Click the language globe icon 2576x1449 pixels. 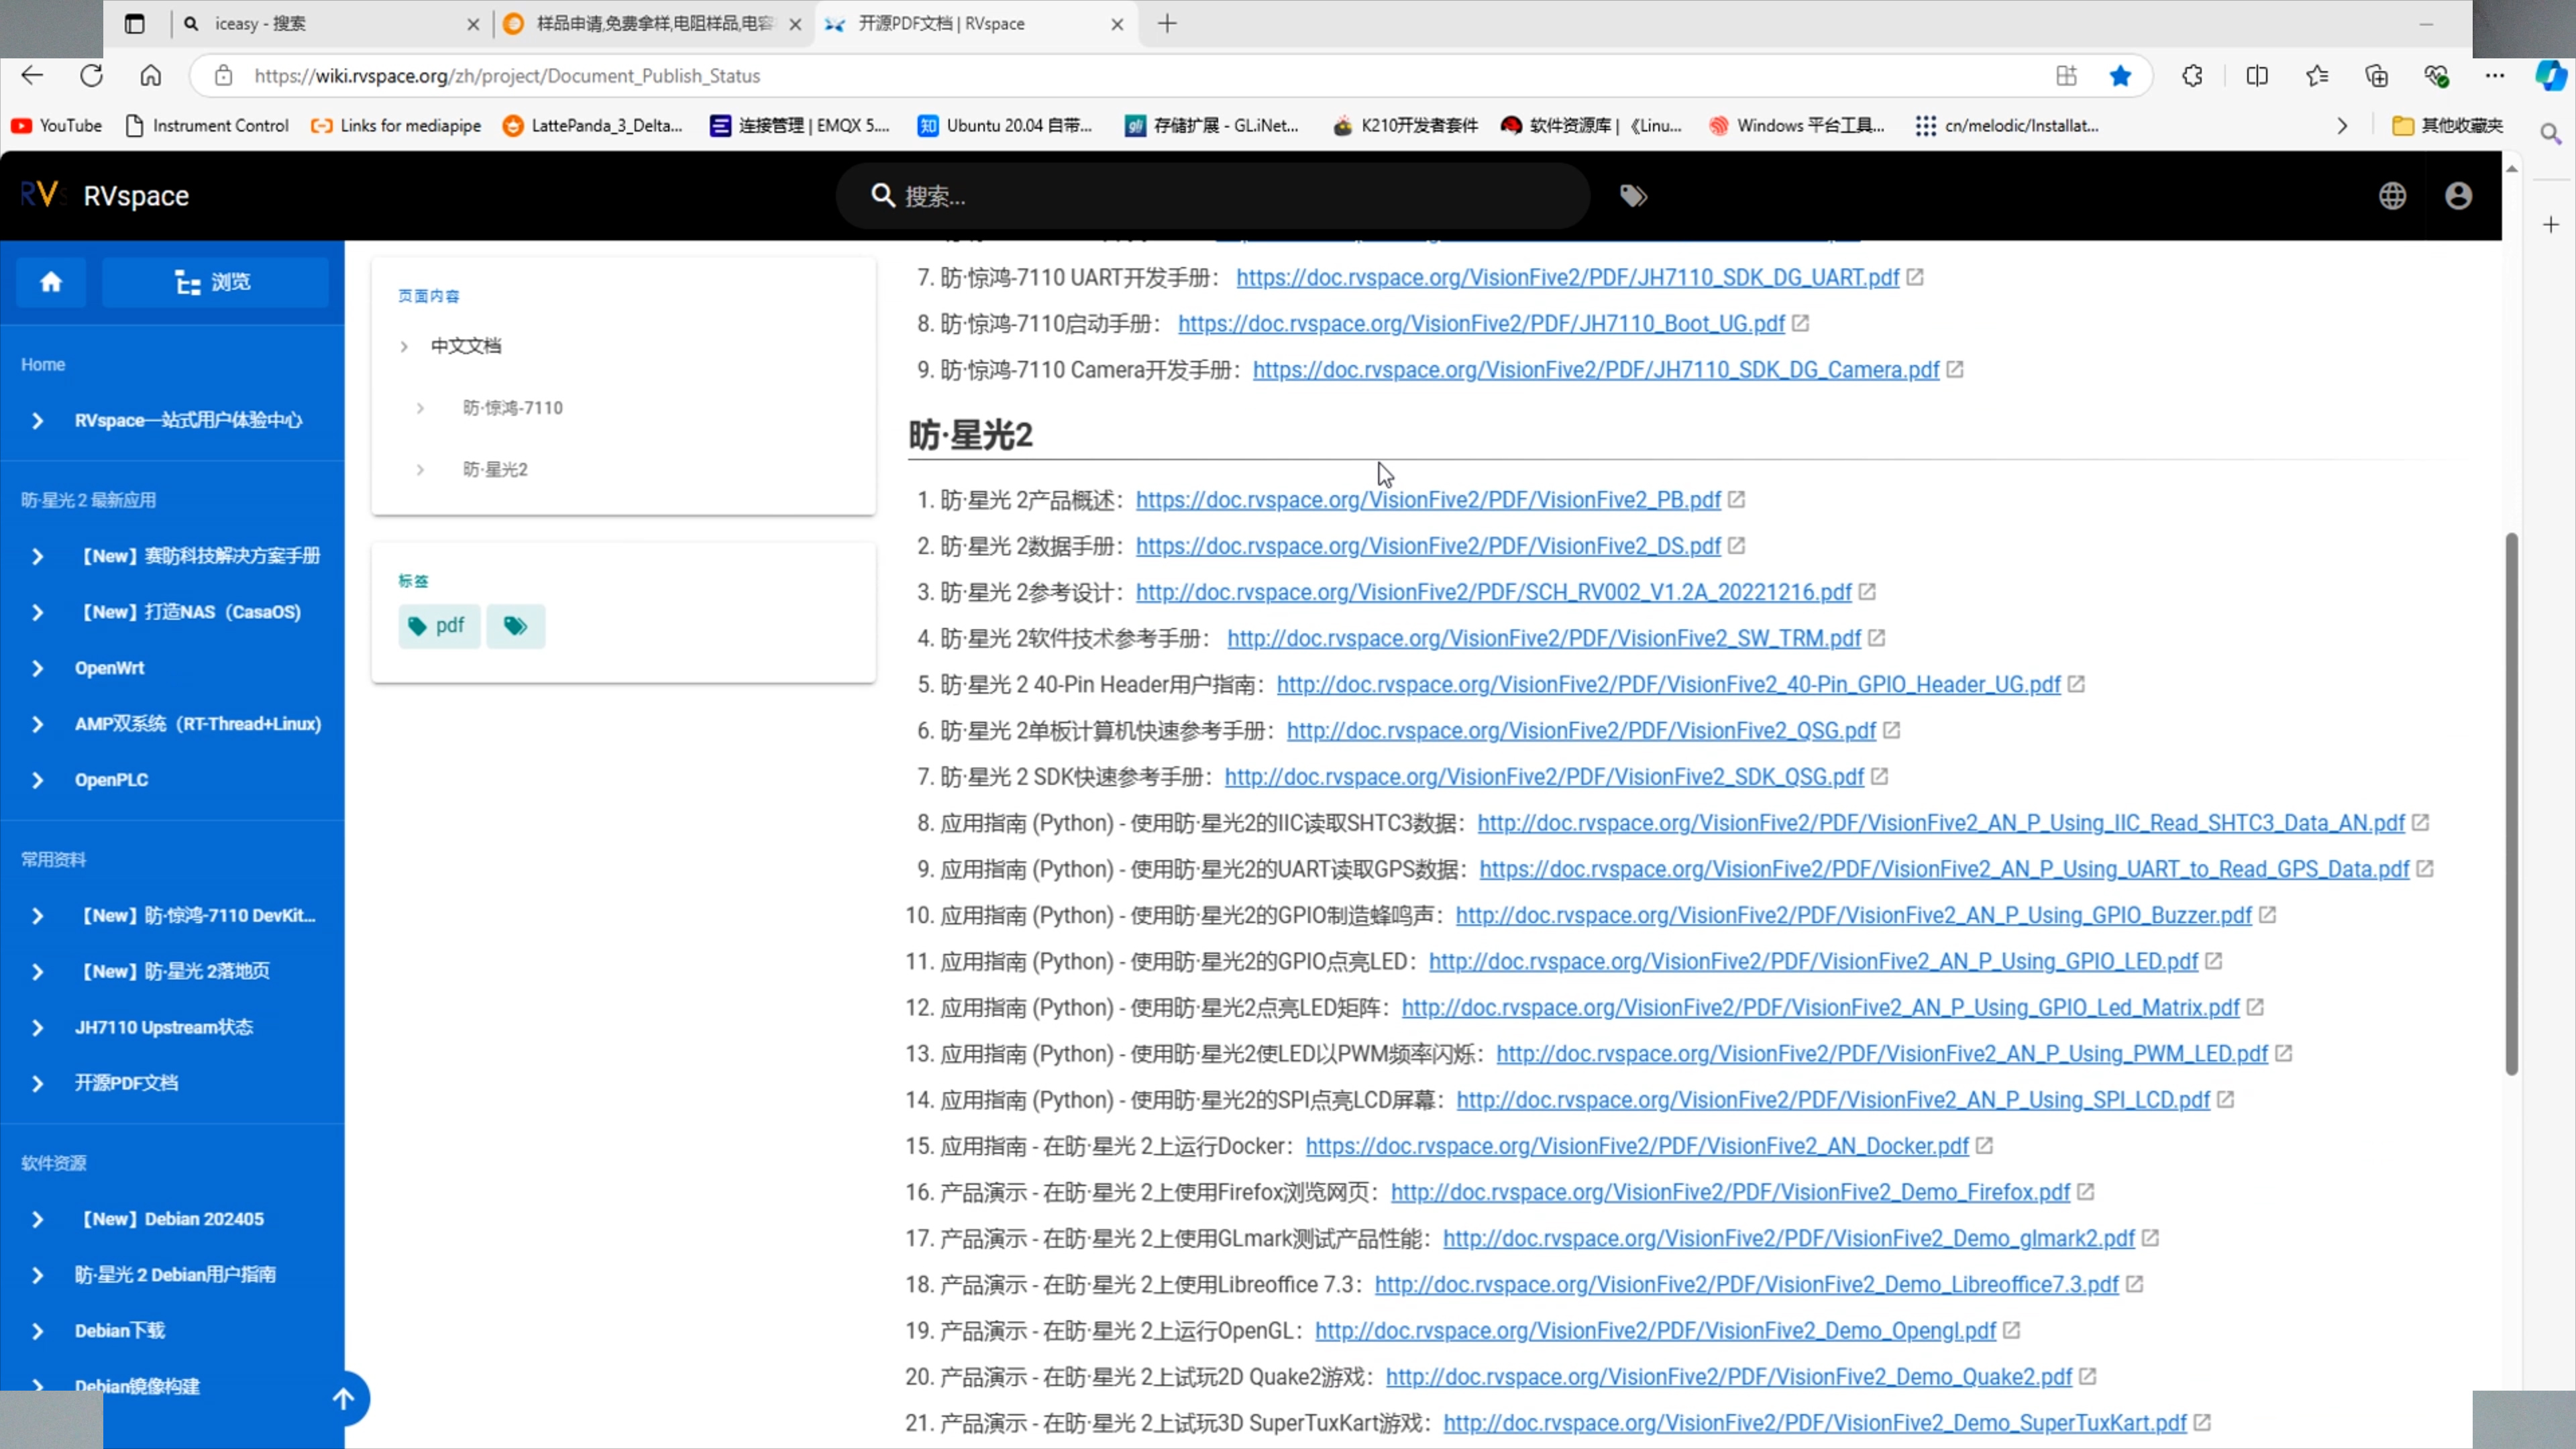2392,196
